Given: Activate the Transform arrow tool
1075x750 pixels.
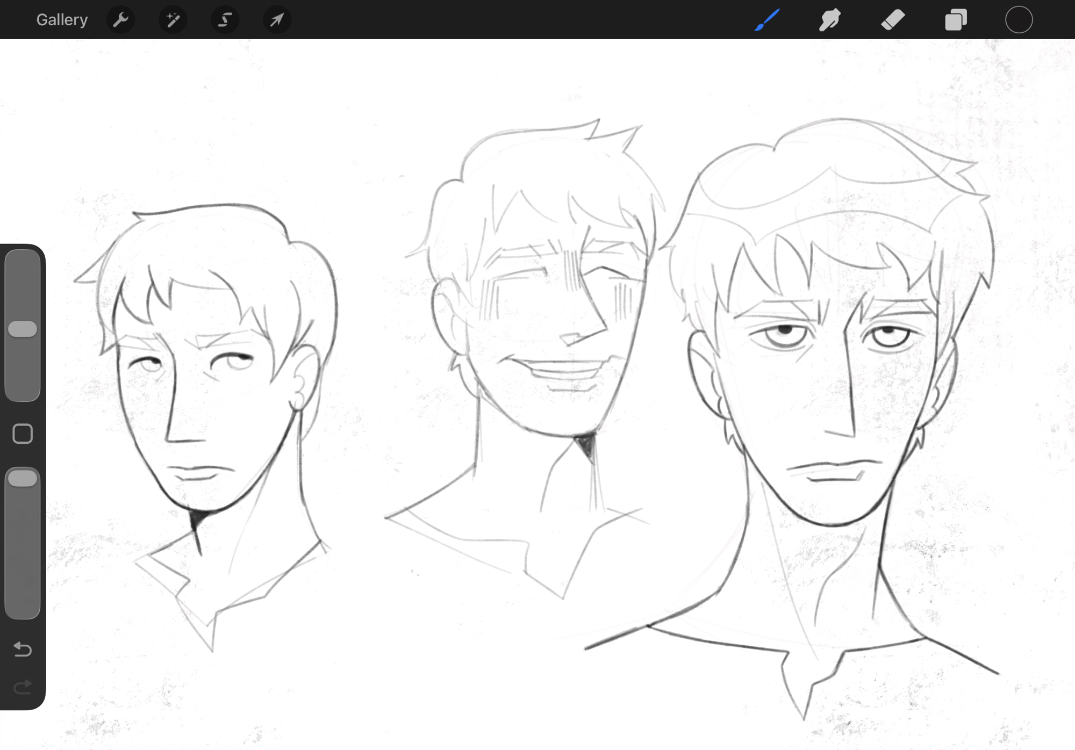Looking at the screenshot, I should coord(277,20).
